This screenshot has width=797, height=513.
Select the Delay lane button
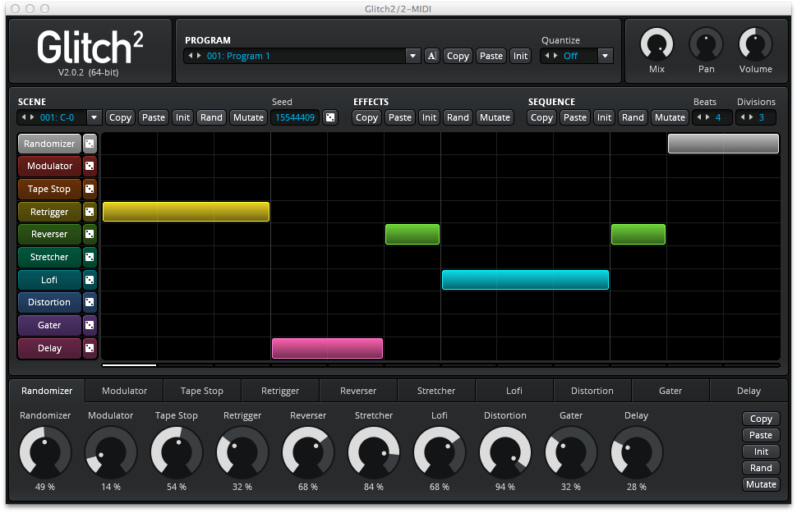pos(49,348)
